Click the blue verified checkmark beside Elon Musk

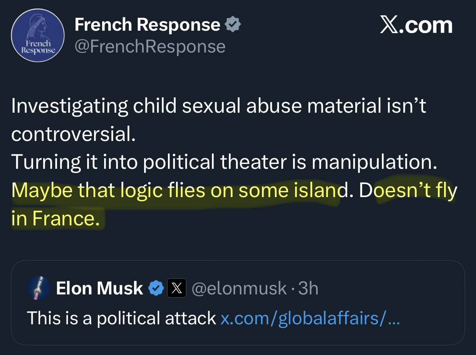click(156, 288)
